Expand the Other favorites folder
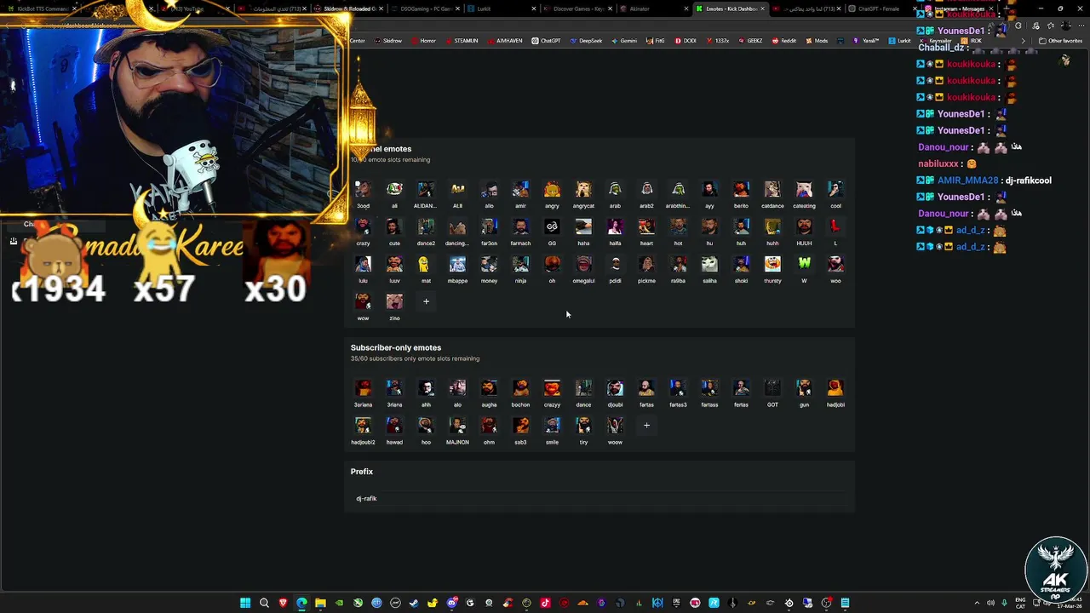The height and width of the screenshot is (613, 1090). point(1060,41)
